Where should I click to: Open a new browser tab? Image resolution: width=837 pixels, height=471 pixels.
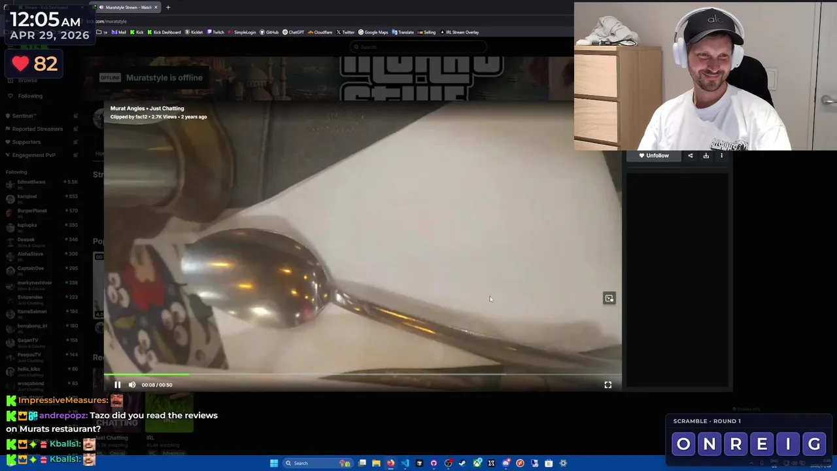pos(168,7)
